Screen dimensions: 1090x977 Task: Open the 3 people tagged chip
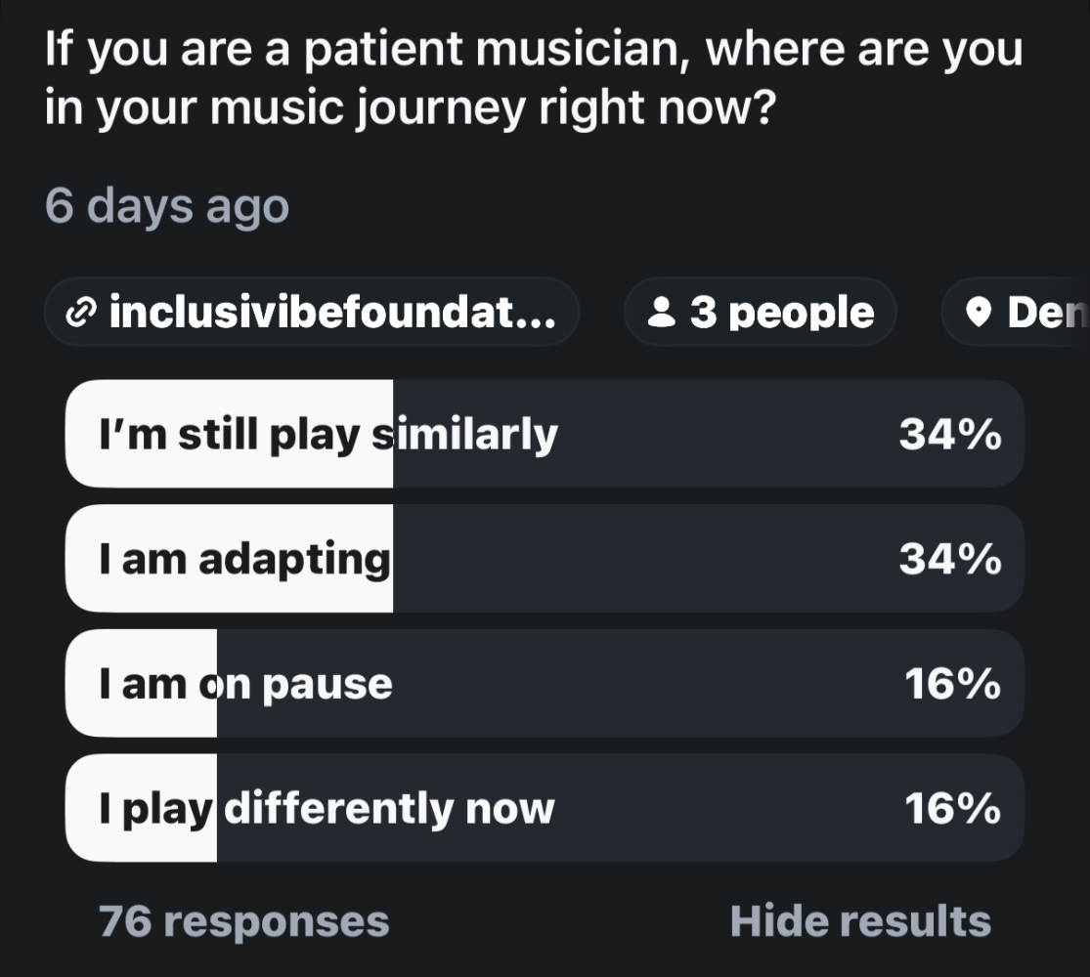pos(761,312)
